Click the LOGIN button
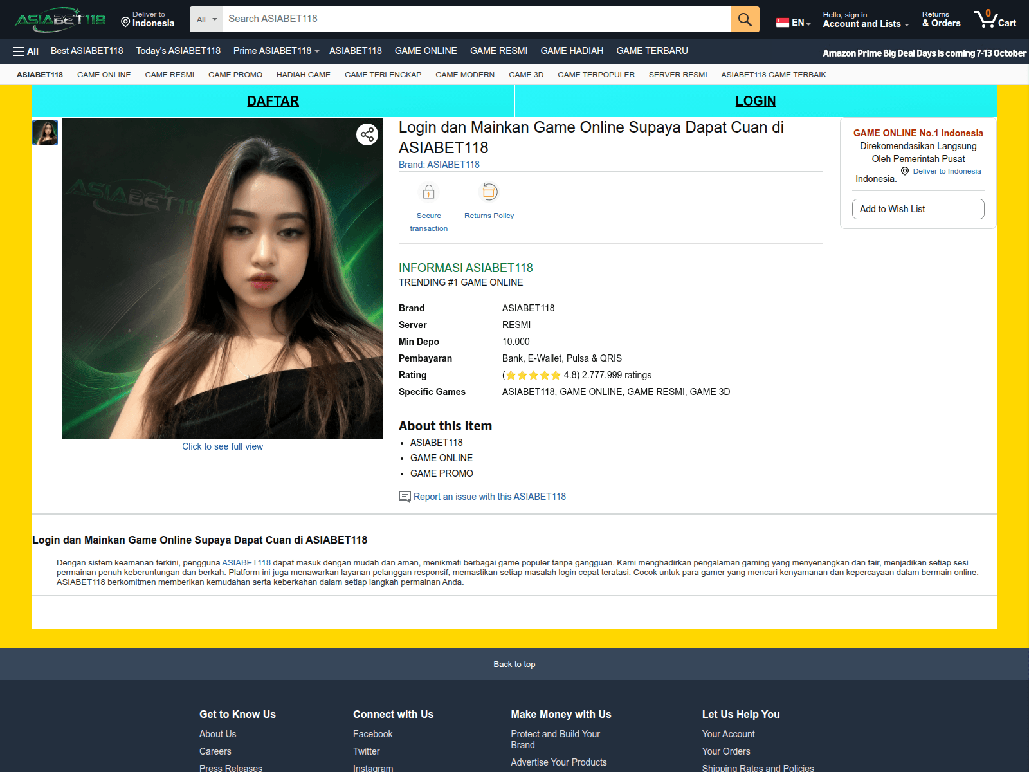This screenshot has height=772, width=1029. (x=756, y=101)
